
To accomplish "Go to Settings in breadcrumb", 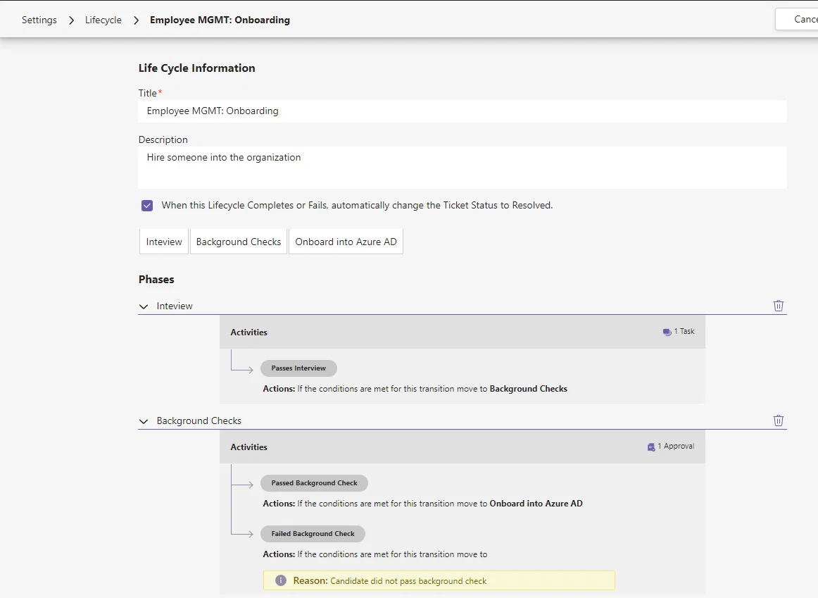I will 39,20.
